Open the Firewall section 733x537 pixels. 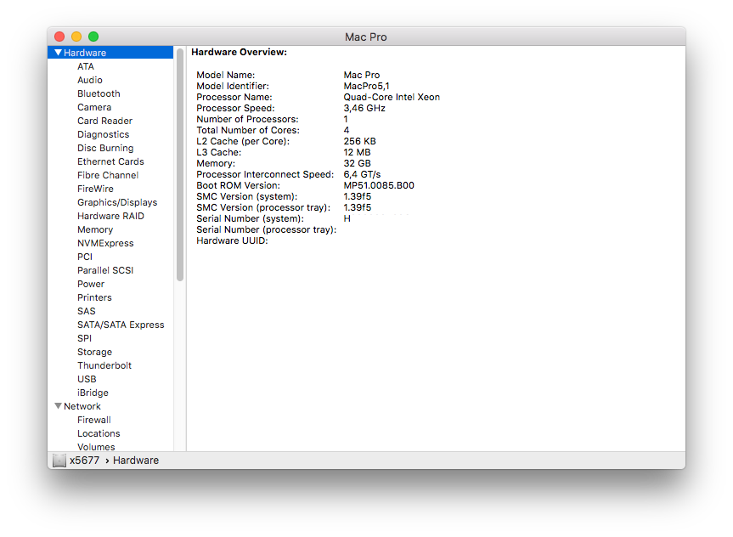point(94,420)
